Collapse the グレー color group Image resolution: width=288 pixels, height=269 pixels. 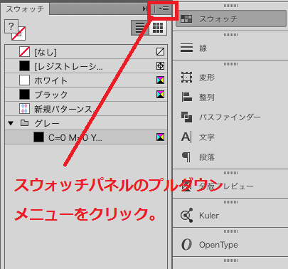(x=11, y=123)
